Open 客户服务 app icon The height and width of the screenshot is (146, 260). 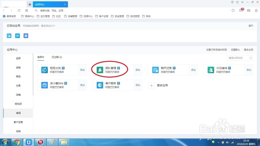[x=100, y=85]
